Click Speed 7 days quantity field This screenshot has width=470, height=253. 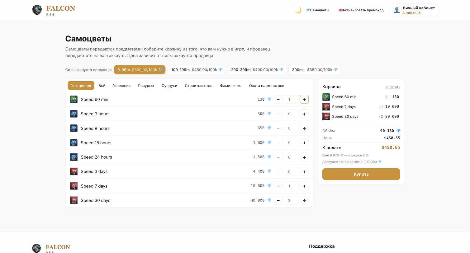pyautogui.click(x=291, y=186)
